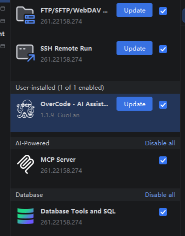This screenshot has height=236, width=185.
Task: Uncheck the SSH Remote Run plugin
Action: click(163, 49)
